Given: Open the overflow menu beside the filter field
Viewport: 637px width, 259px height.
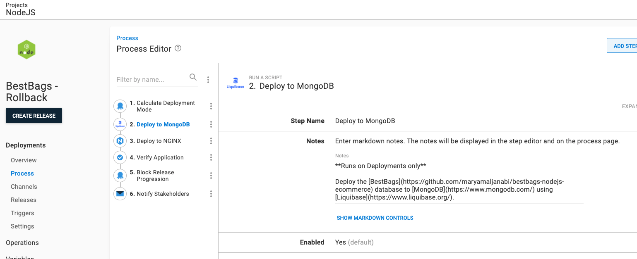Looking at the screenshot, I should pyautogui.click(x=208, y=80).
